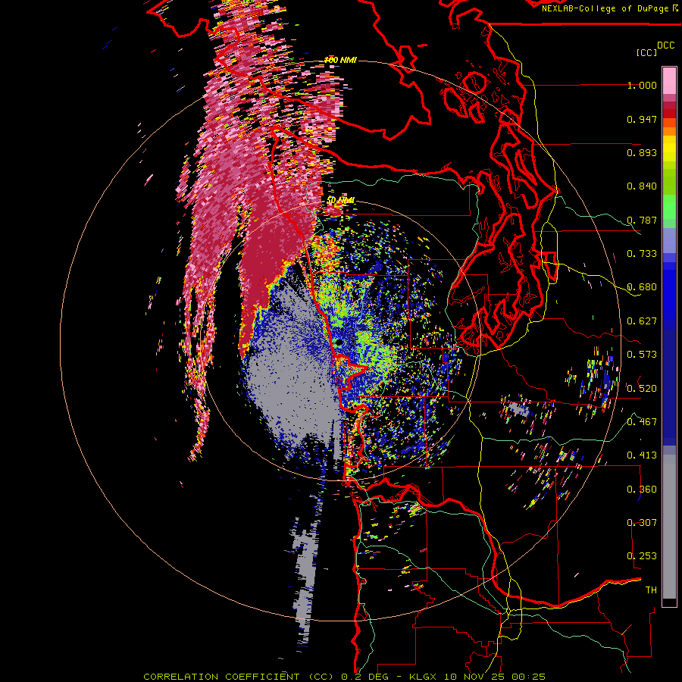Select the gray swatch near 0.307
Screen dimensions: 682x682
(x=669, y=527)
